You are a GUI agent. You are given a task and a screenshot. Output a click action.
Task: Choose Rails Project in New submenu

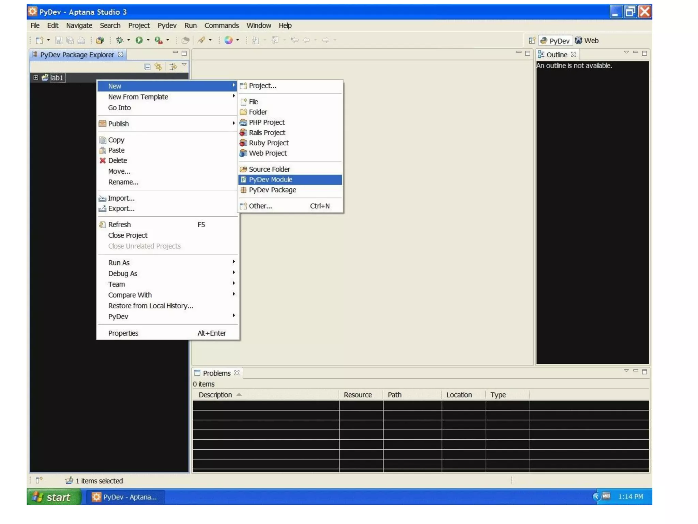click(290, 133)
